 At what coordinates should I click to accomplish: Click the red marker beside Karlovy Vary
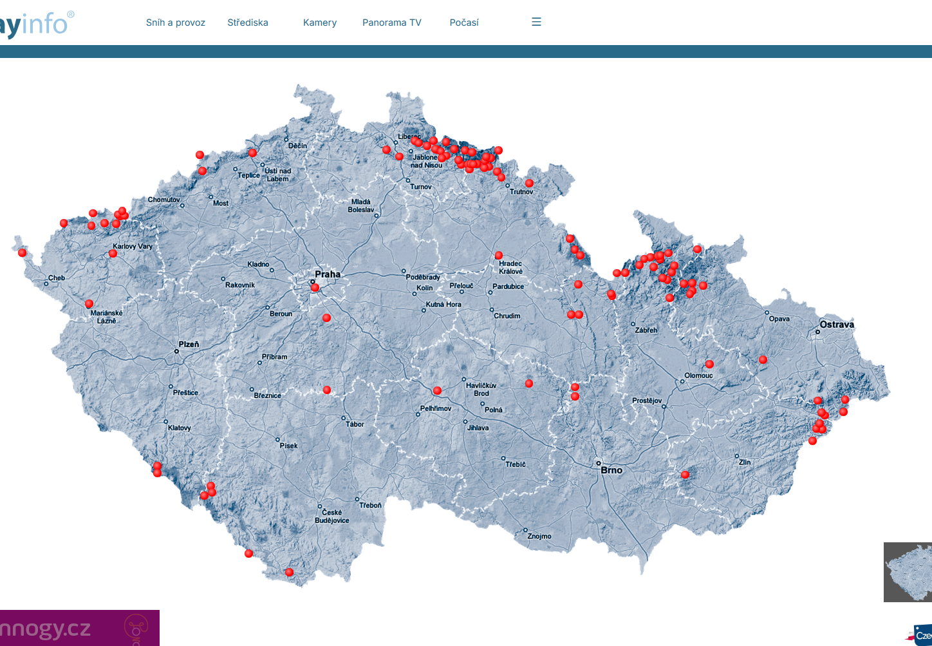click(113, 253)
